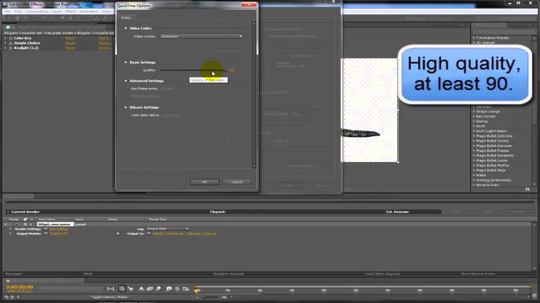Reset the Color Key effect
540x303 pixels.
click(x=70, y=38)
